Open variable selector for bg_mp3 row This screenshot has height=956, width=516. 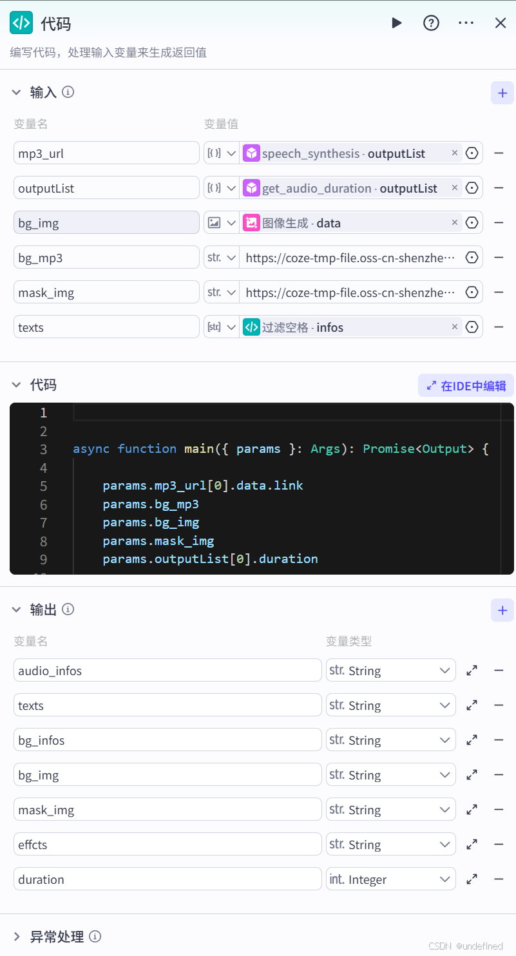pos(472,258)
